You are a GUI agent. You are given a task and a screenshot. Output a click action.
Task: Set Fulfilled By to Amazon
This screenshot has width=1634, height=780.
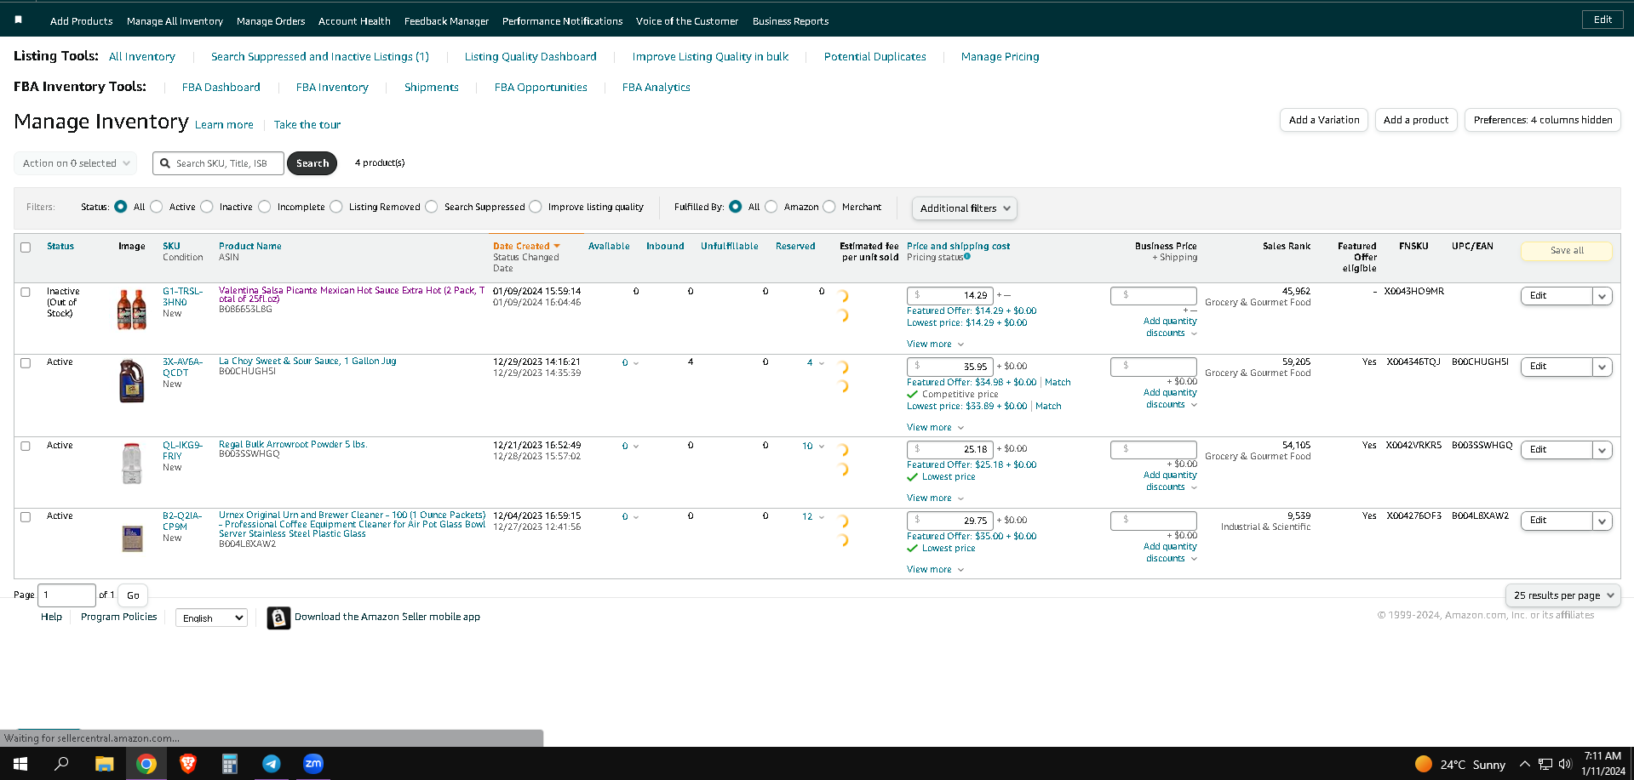coord(771,207)
